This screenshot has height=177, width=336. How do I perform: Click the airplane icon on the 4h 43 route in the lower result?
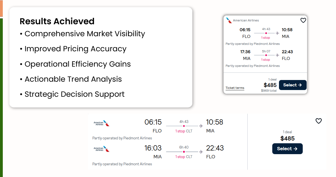pos(201,126)
